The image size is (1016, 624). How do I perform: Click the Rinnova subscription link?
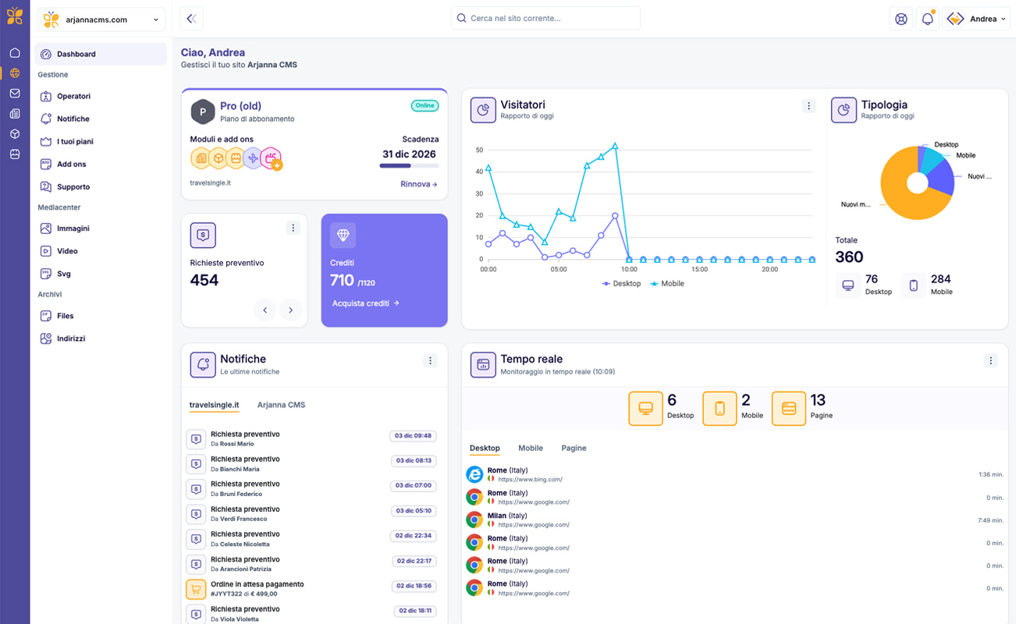[x=418, y=184]
